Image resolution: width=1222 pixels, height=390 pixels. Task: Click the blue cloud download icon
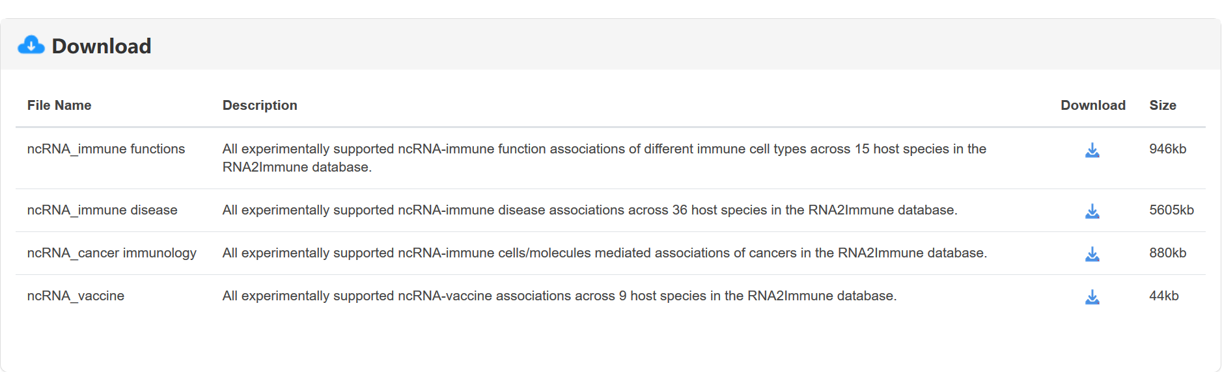pyautogui.click(x=31, y=45)
